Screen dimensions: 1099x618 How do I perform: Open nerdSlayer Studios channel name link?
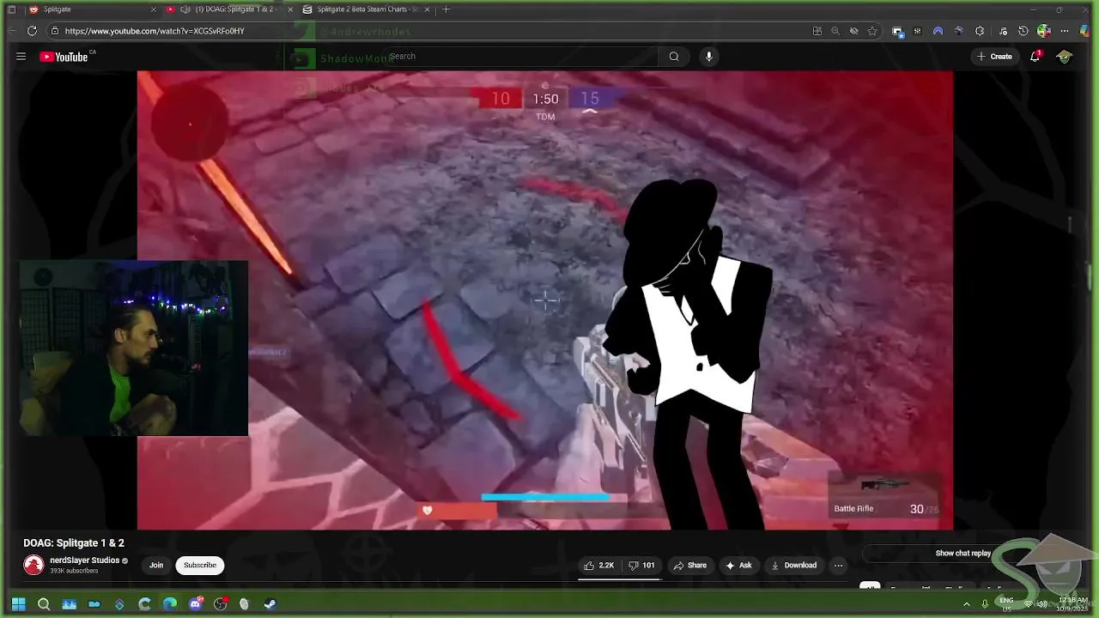(84, 560)
